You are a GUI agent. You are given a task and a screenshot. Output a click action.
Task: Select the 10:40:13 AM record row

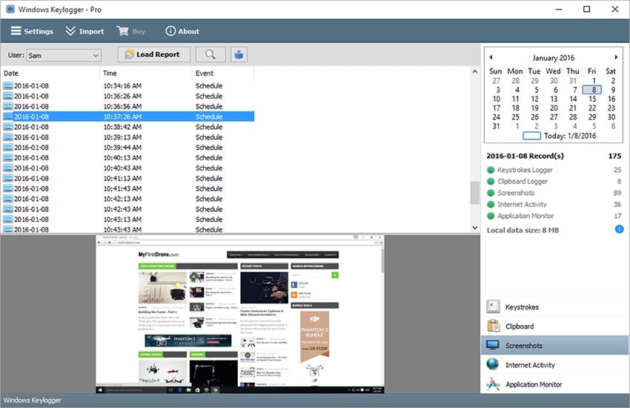click(127, 157)
